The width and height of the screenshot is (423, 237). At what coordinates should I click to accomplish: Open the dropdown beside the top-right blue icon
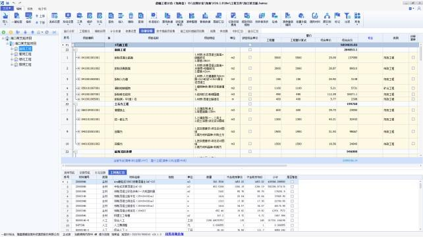[413, 9]
